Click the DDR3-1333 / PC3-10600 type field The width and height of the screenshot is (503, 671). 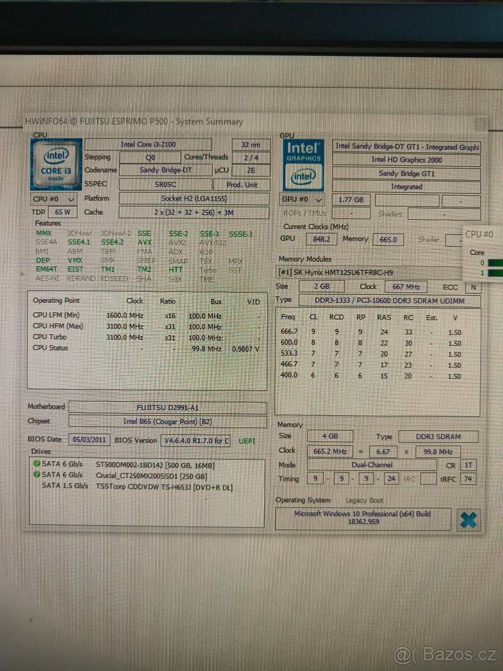pos(389,301)
